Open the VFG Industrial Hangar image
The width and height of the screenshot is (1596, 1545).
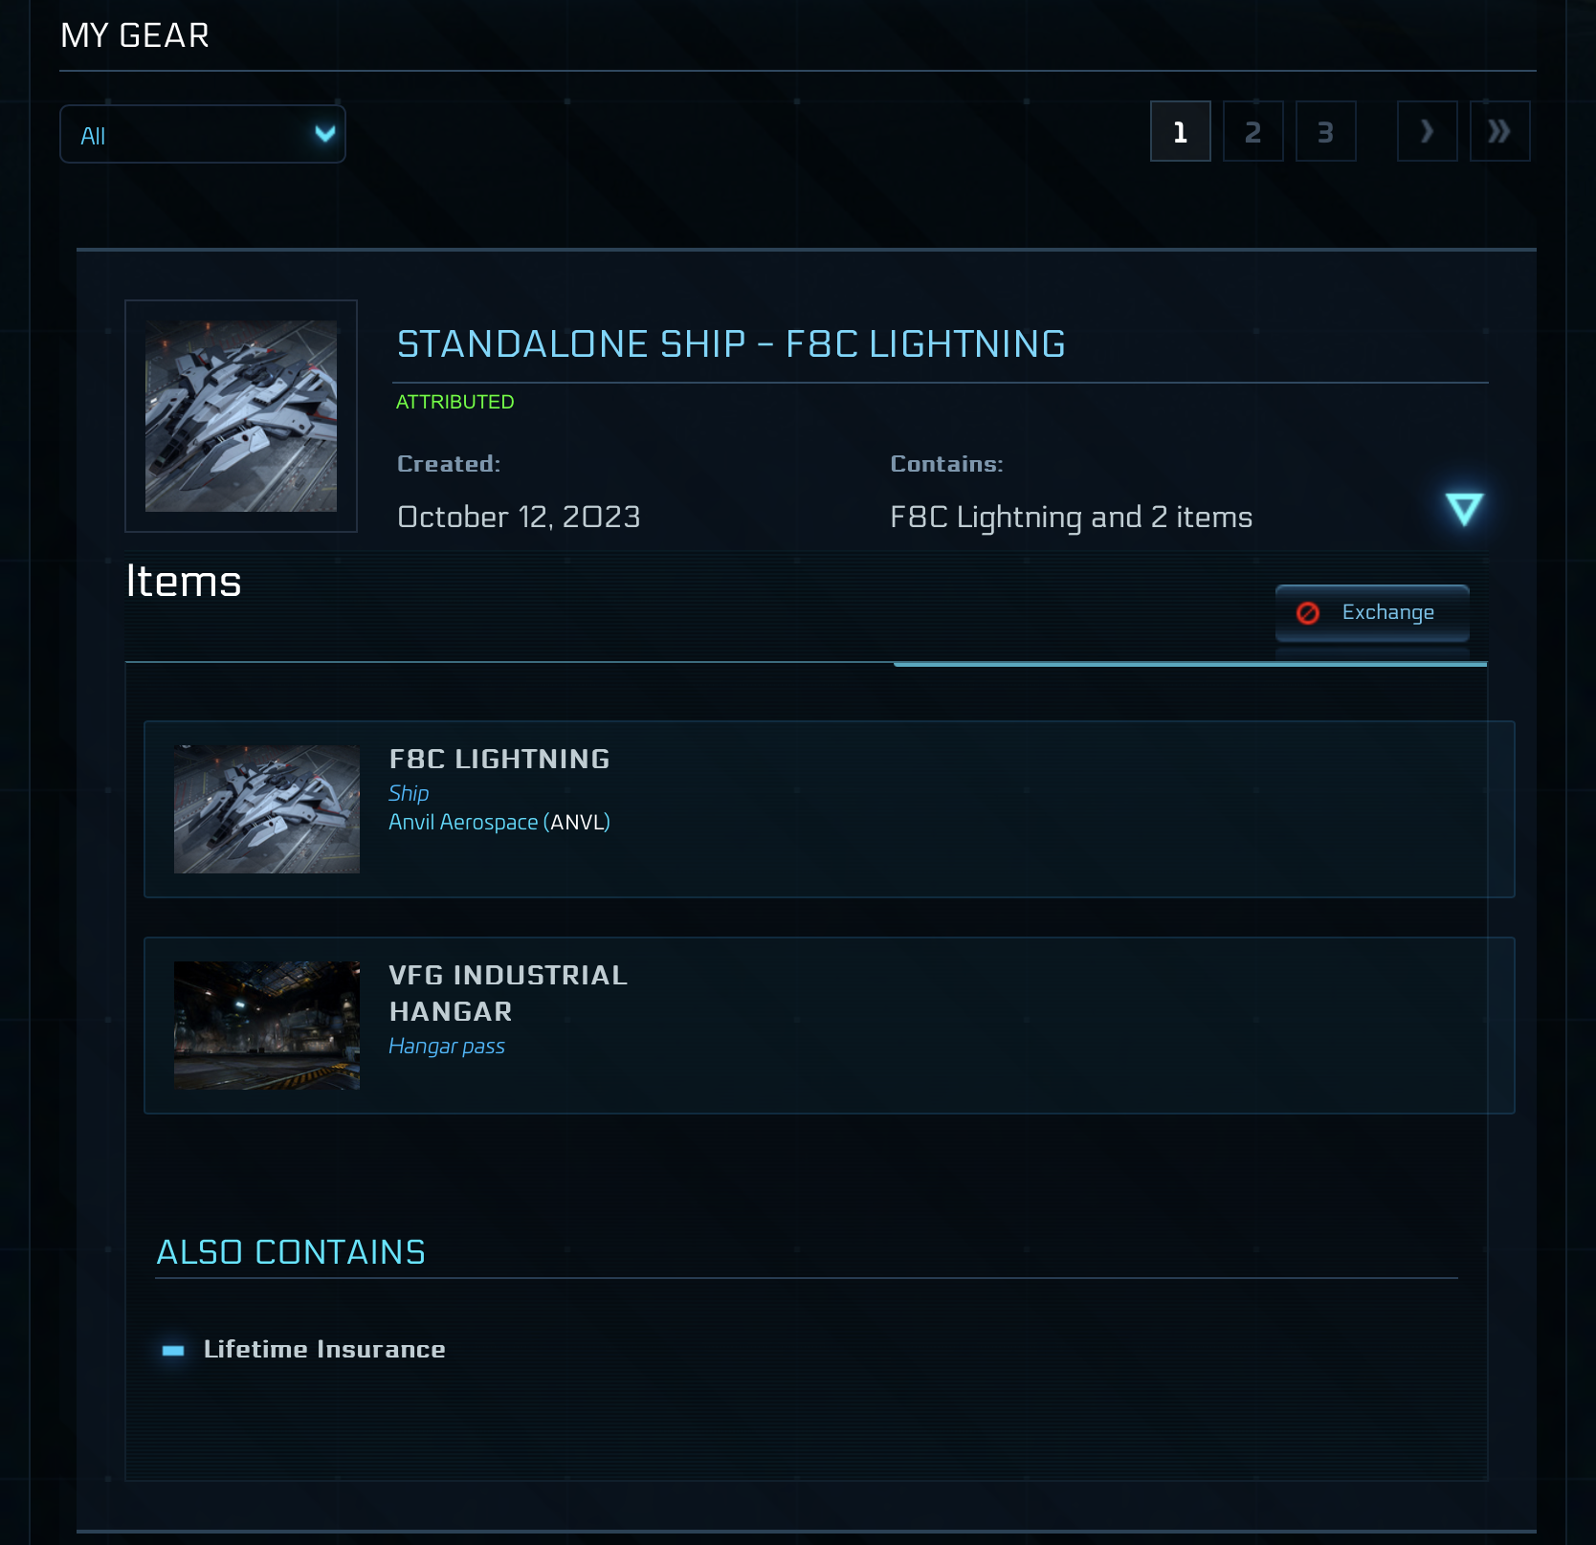[267, 1026]
